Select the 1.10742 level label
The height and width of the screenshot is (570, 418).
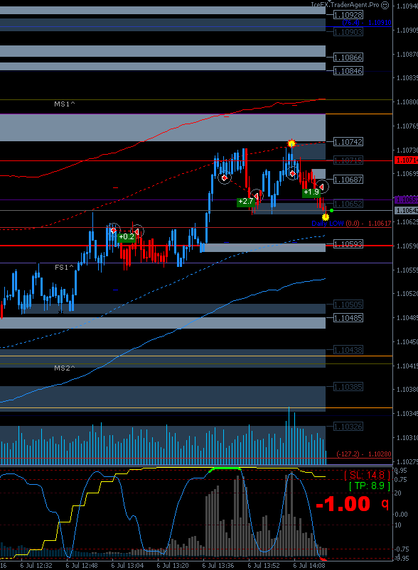348,142
